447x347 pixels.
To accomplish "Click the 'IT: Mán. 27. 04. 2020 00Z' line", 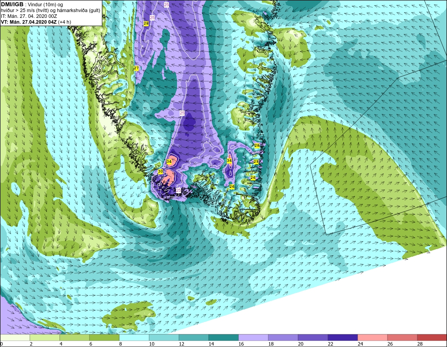I will coord(29,16).
